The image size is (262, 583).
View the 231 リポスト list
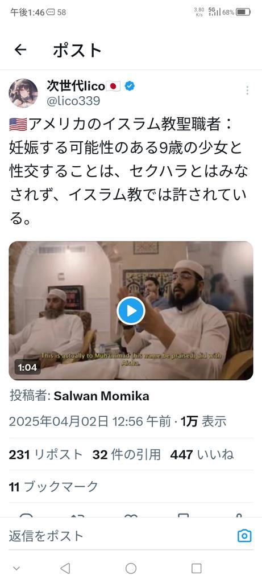45,454
